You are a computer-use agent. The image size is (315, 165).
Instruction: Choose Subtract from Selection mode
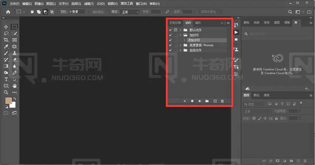(x=46, y=12)
